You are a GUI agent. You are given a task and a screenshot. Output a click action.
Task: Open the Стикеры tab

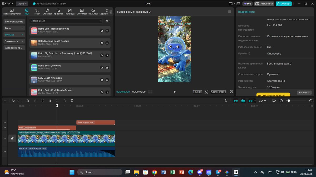coord(47,12)
